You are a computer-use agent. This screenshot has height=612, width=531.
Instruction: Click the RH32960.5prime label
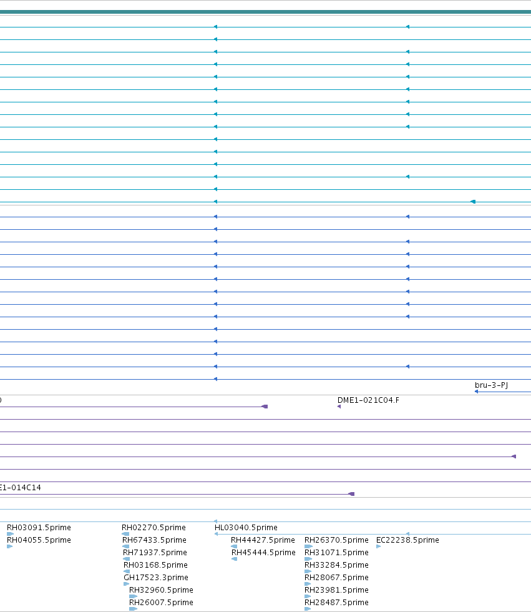pyautogui.click(x=161, y=590)
